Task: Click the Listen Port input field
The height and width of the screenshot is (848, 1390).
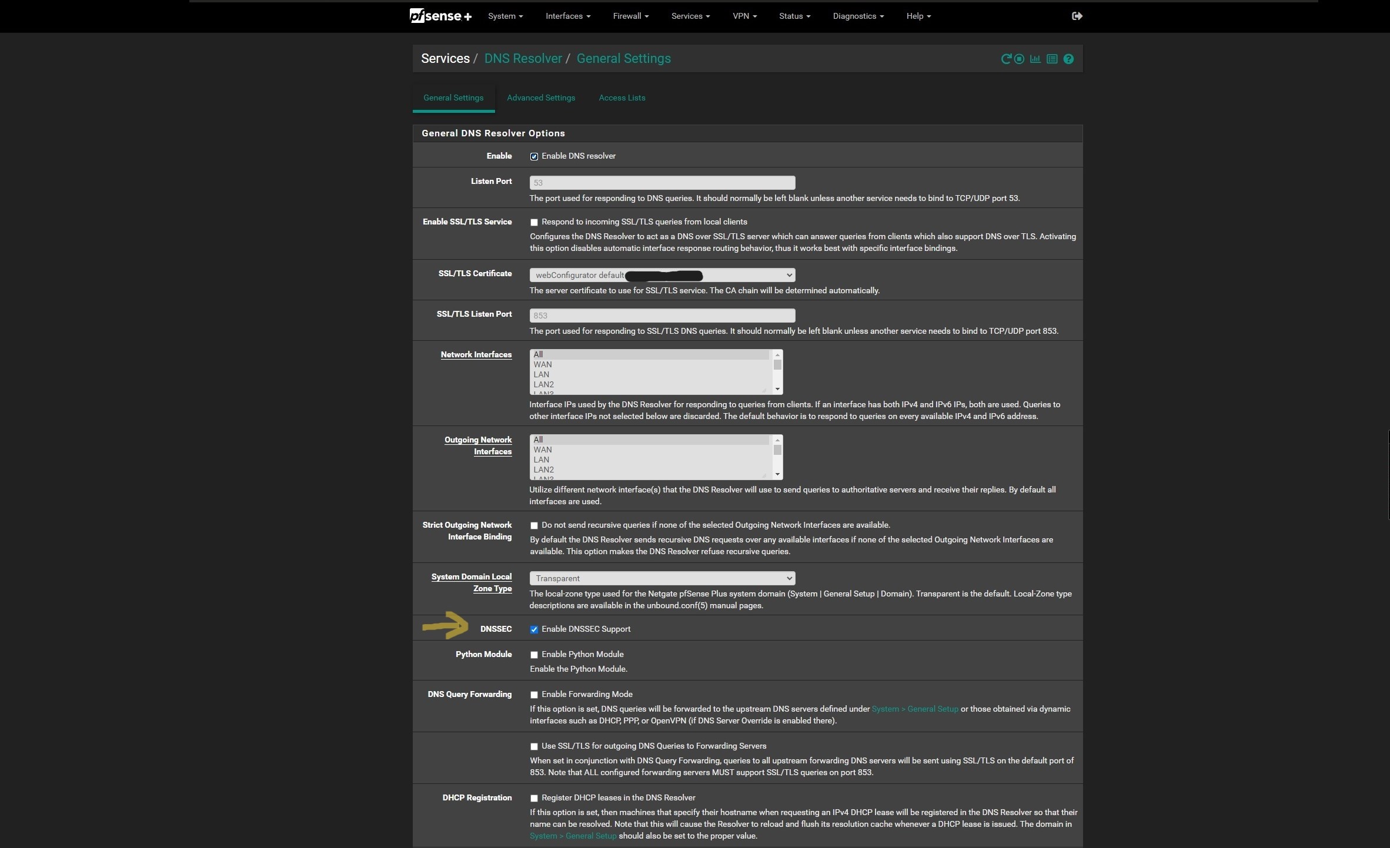Action: coord(662,183)
